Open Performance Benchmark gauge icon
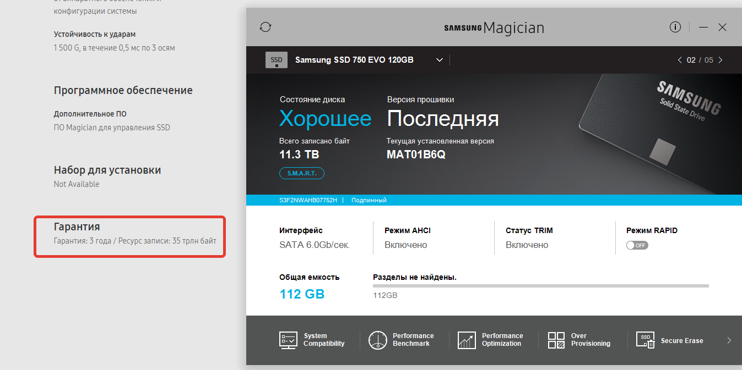 point(378,340)
